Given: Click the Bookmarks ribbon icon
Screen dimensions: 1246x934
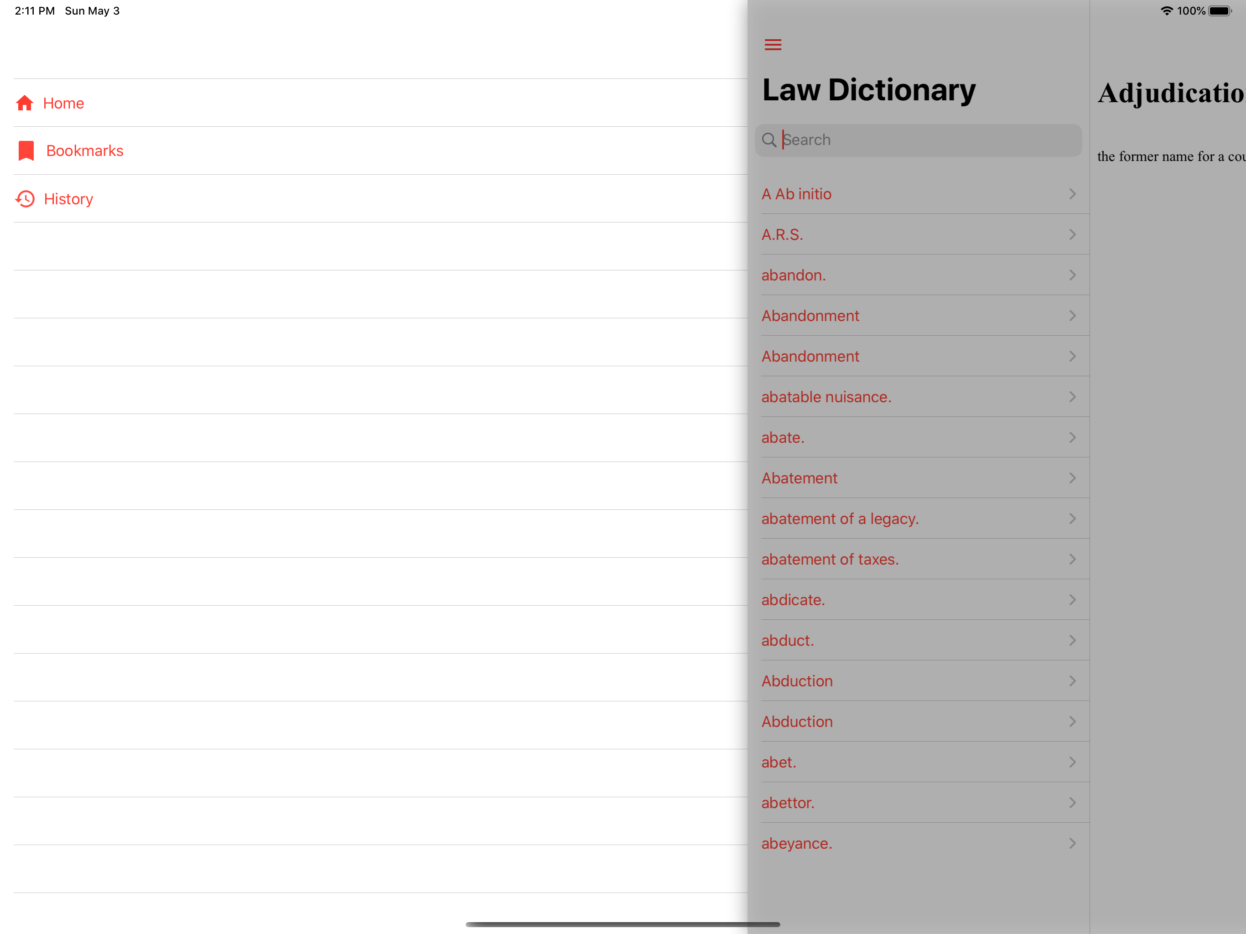Looking at the screenshot, I should 26,150.
